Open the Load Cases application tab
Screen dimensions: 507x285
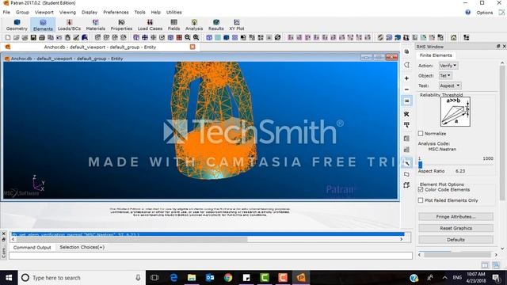pyautogui.click(x=150, y=25)
